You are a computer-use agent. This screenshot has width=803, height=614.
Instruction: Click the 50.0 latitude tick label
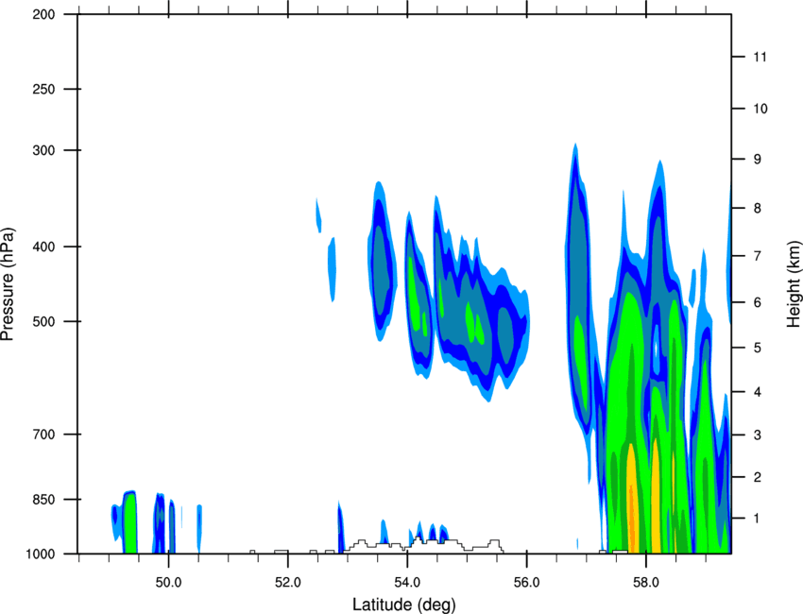pyautogui.click(x=168, y=583)
